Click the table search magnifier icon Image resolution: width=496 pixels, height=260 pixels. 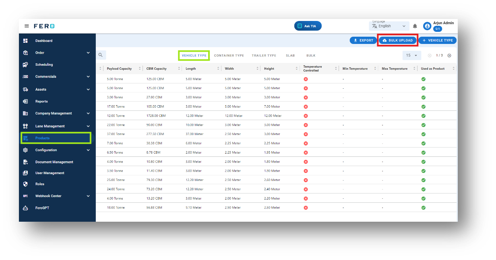click(x=101, y=55)
